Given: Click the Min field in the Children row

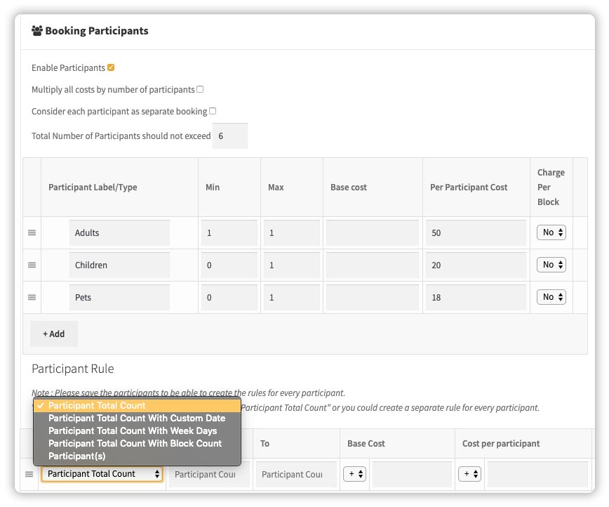Looking at the screenshot, I should point(229,265).
